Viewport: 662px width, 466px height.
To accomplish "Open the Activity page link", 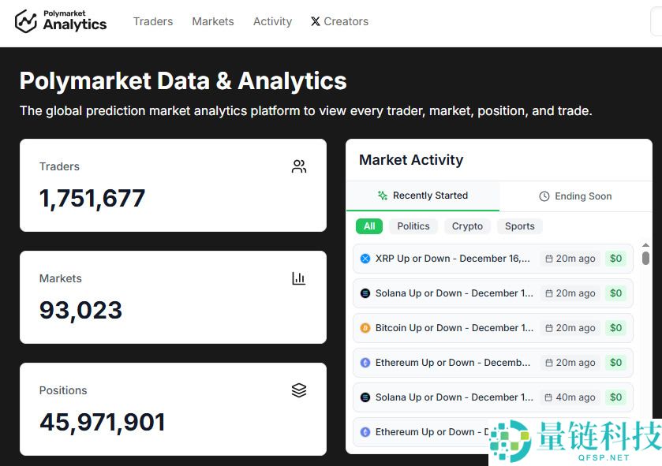I will (x=272, y=21).
